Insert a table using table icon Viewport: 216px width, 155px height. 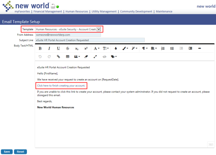click(x=68, y=57)
